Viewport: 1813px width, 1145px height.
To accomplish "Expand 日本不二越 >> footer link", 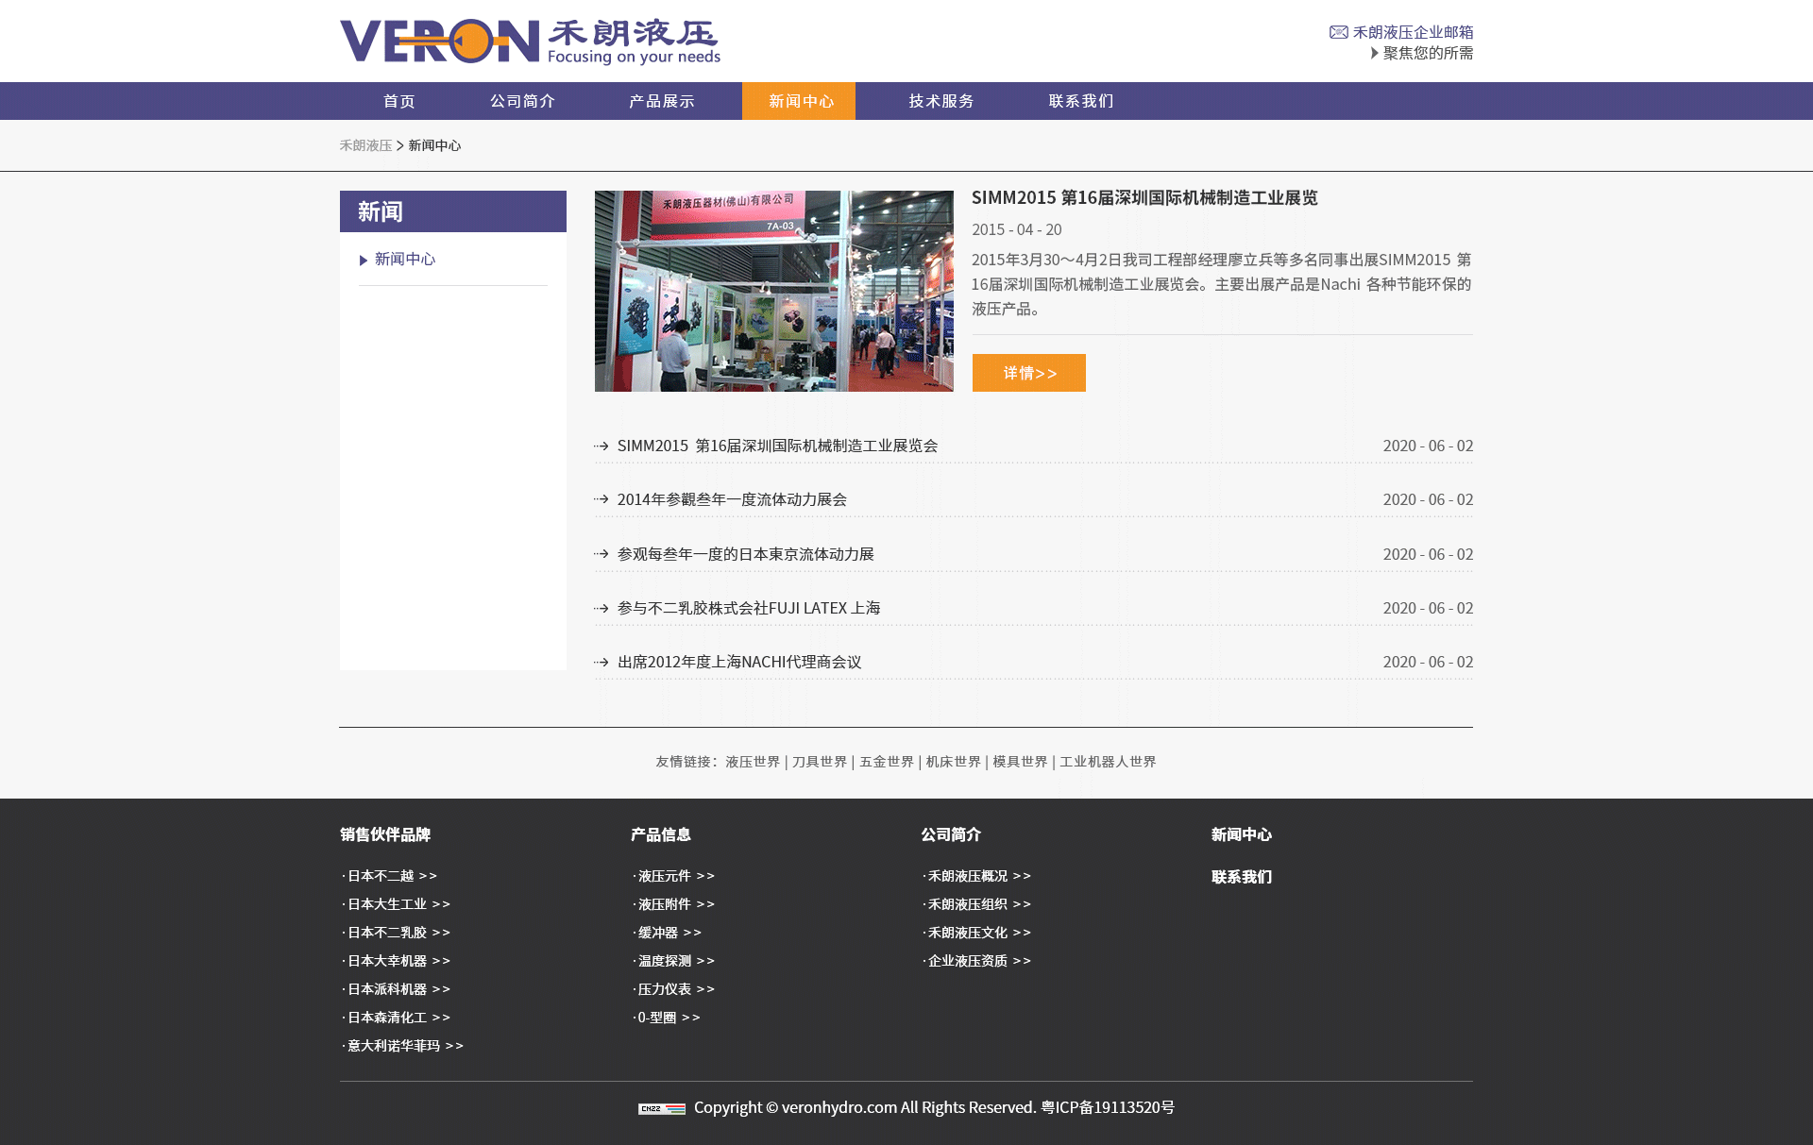I will 392,876.
